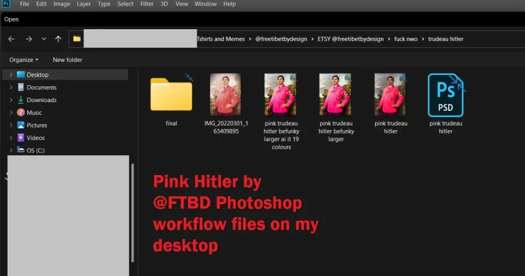Go back with the left arrow
Viewport: 525px width, 276px height.
tap(12, 39)
